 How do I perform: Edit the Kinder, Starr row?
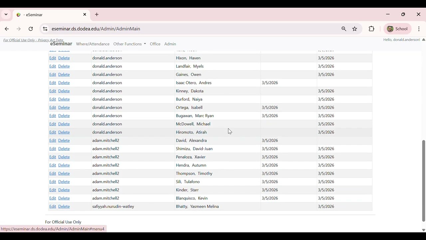[x=53, y=190]
